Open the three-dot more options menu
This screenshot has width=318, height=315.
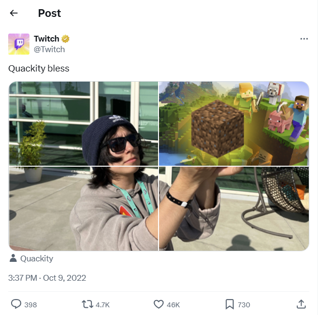coord(304,39)
